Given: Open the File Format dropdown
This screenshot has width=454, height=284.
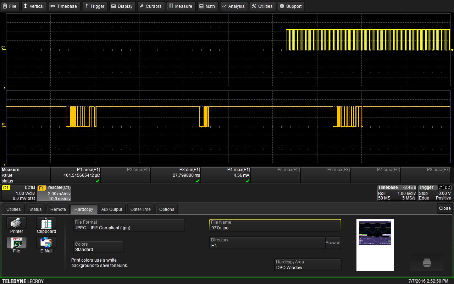Looking at the screenshot, I should click(x=129, y=225).
